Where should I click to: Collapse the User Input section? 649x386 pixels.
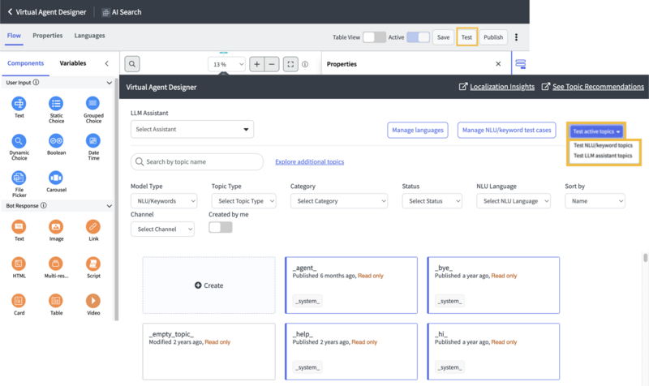[x=109, y=83]
